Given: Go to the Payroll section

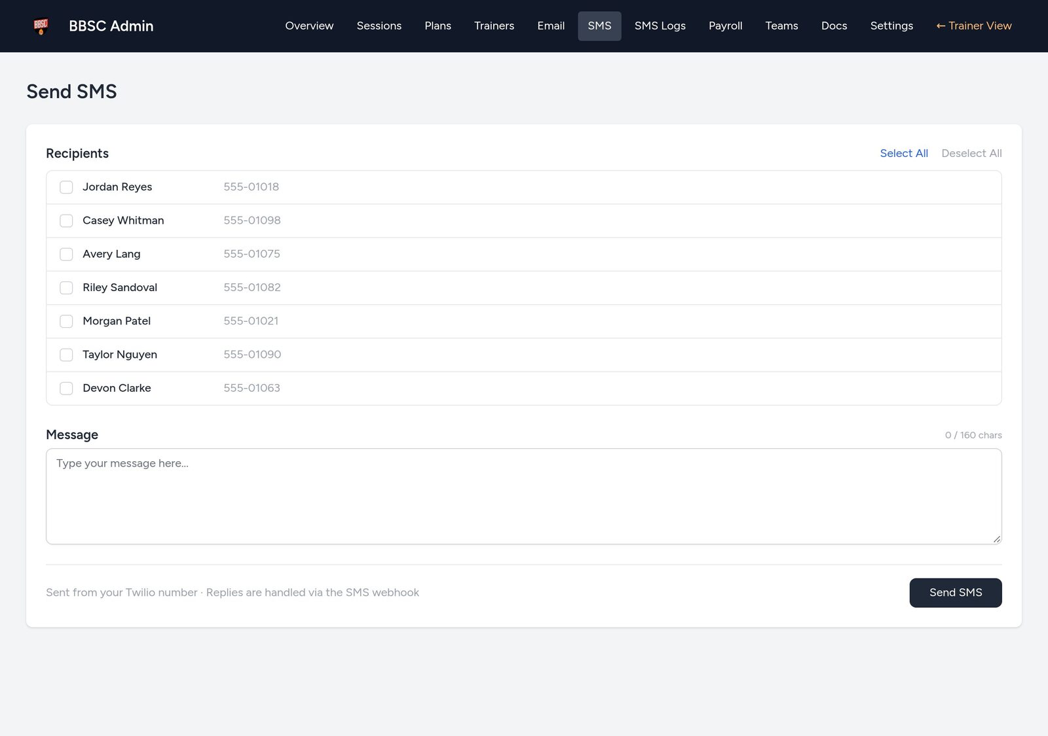Looking at the screenshot, I should [725, 26].
